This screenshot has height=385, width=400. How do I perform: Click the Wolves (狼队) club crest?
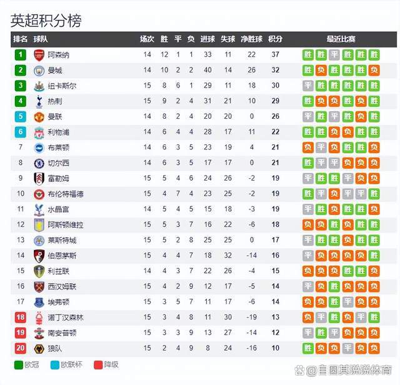(x=39, y=348)
